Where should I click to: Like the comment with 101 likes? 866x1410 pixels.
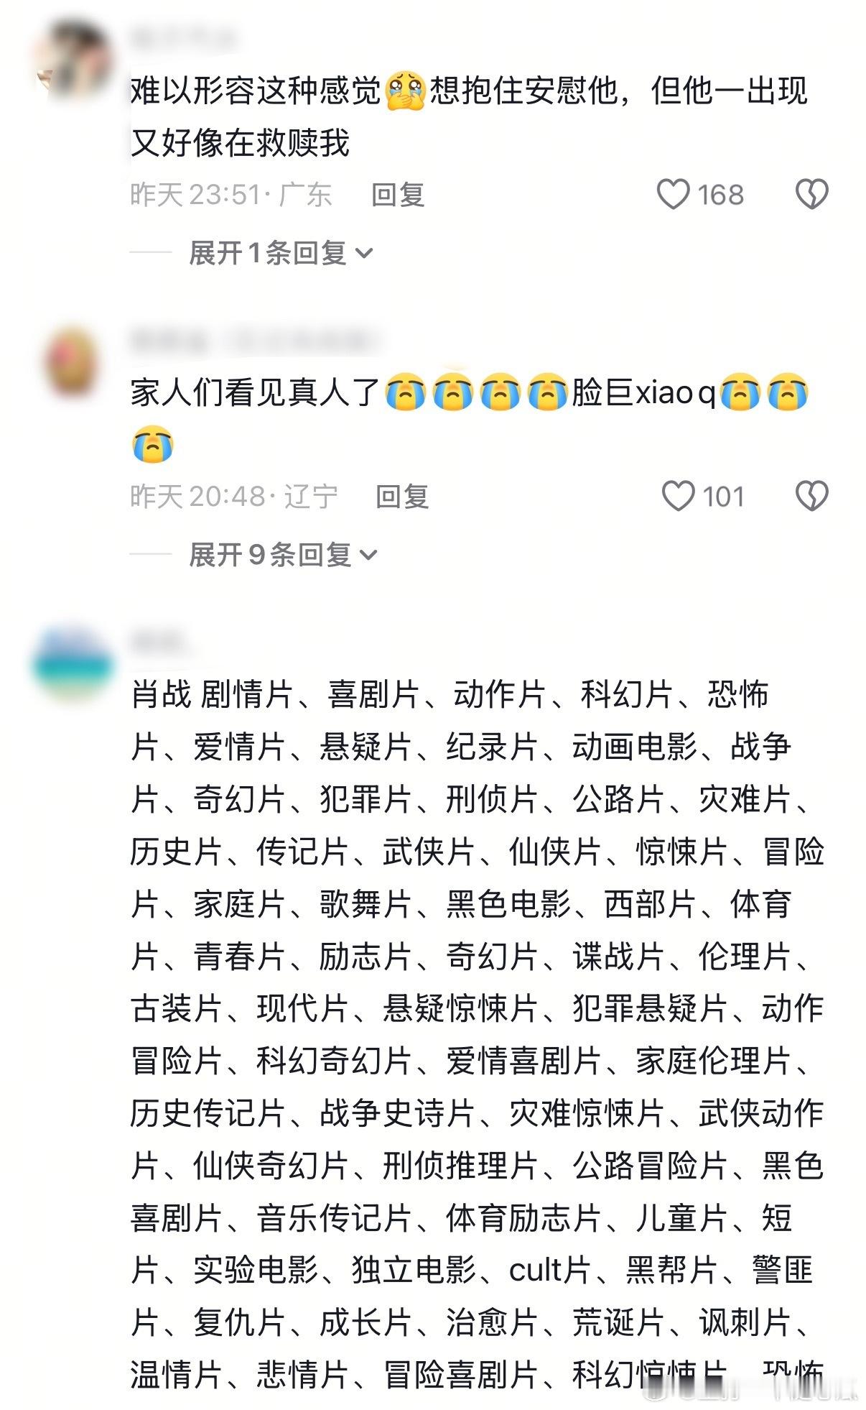click(x=677, y=496)
